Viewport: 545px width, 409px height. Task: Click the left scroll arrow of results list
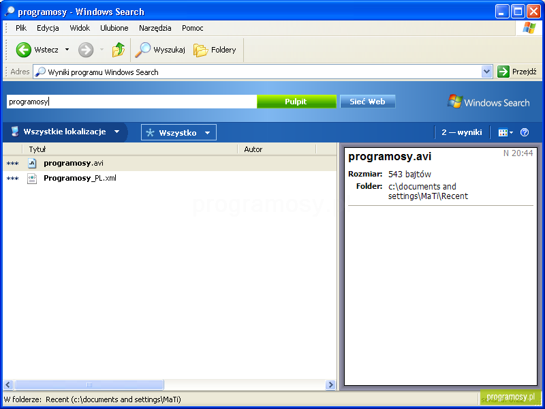pyautogui.click(x=8, y=384)
